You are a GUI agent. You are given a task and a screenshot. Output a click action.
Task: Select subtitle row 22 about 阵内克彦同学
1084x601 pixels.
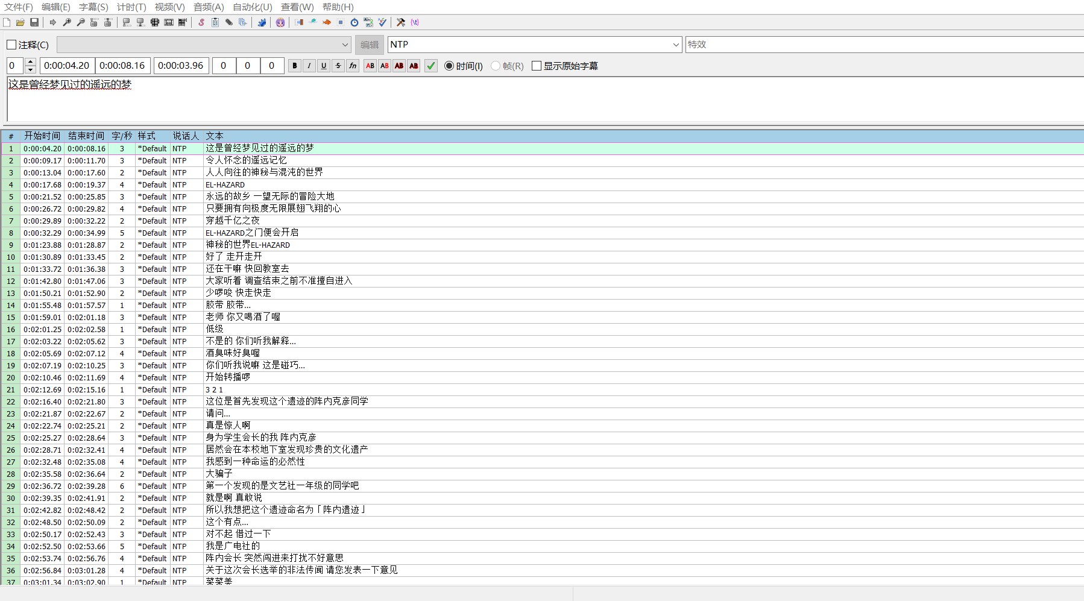click(x=542, y=401)
